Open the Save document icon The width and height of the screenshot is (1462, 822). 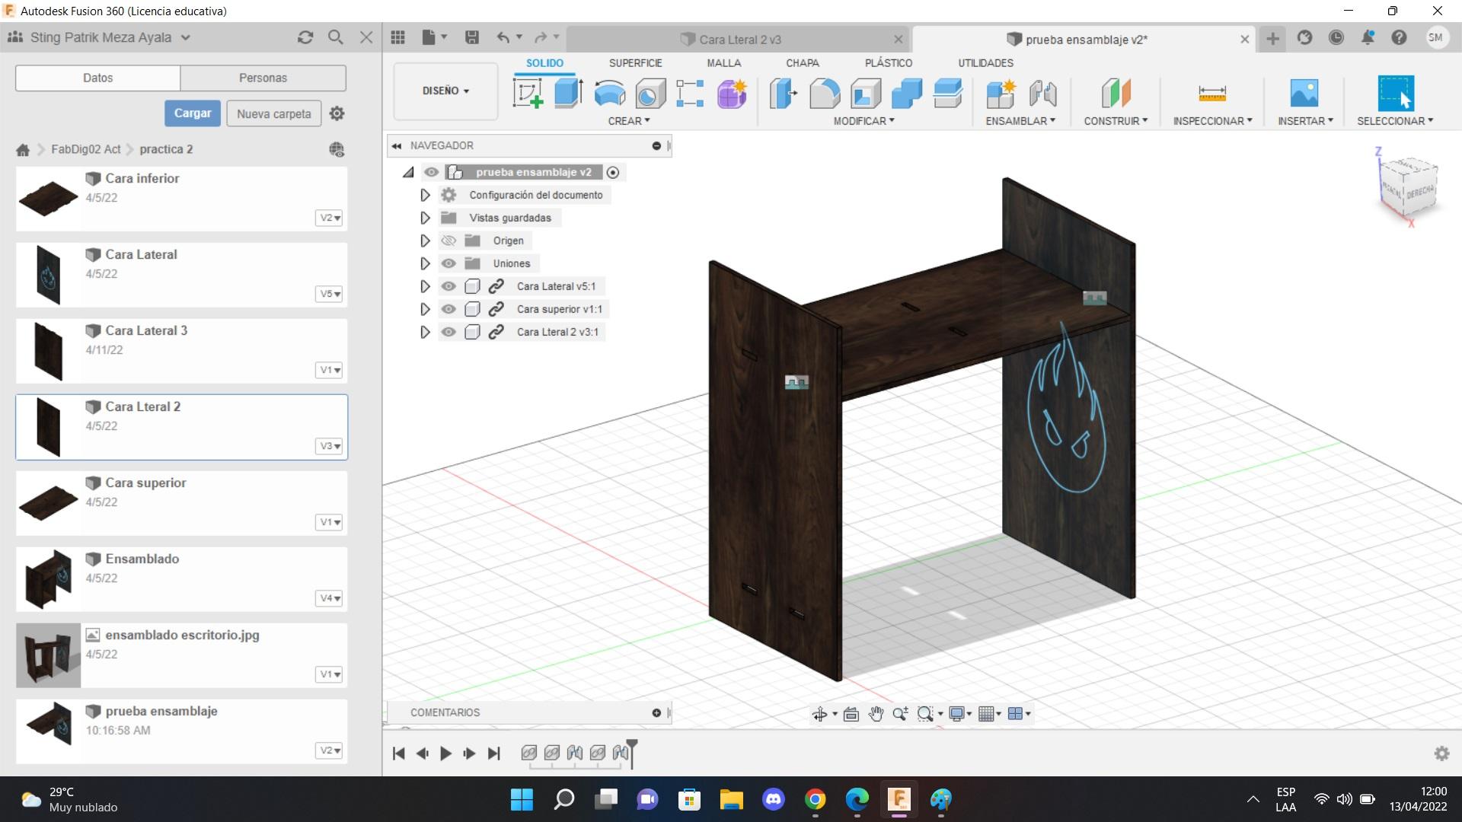point(472,37)
